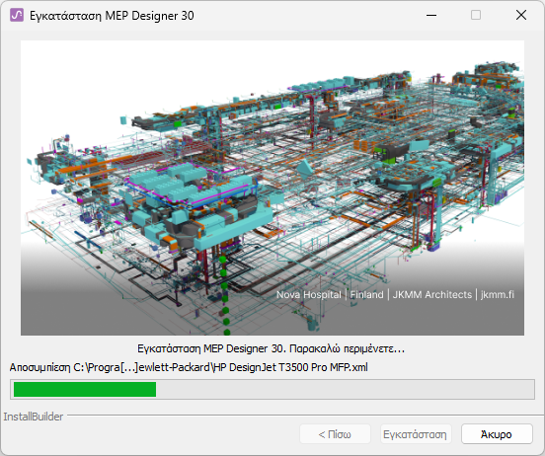Click the MEP Designer app icon in title bar
The height and width of the screenshot is (456, 545).
click(x=17, y=15)
